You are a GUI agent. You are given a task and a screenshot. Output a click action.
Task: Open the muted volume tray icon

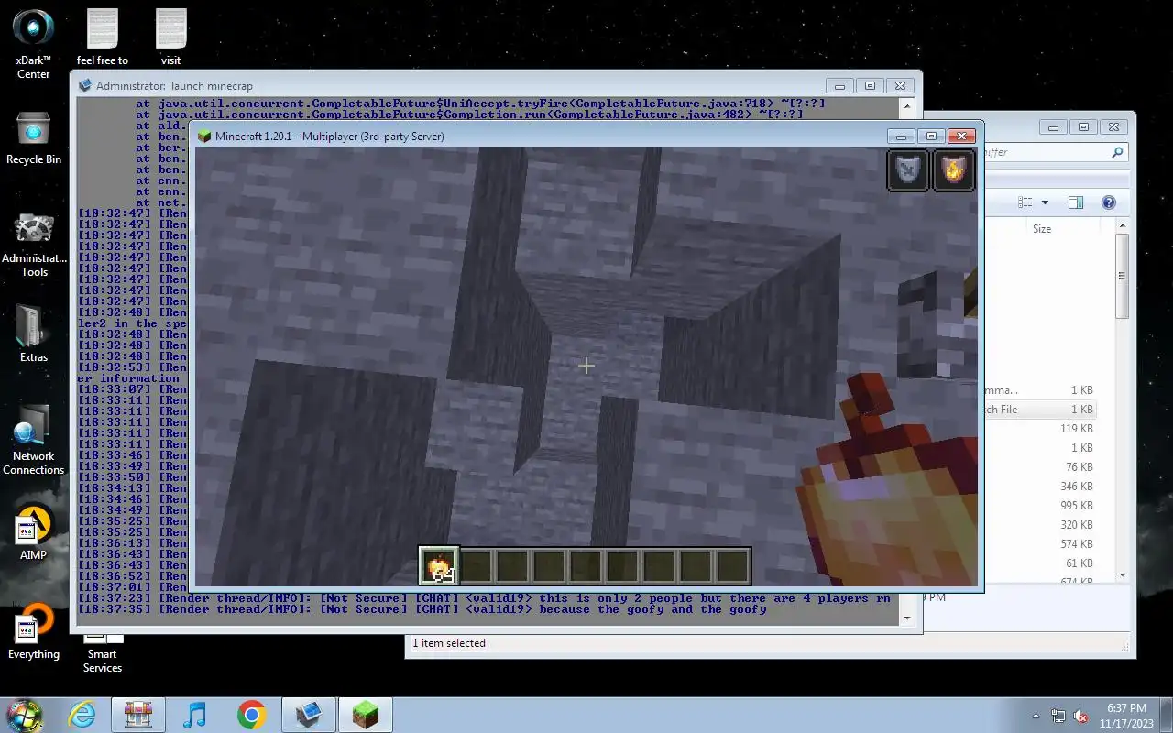pyautogui.click(x=1080, y=716)
